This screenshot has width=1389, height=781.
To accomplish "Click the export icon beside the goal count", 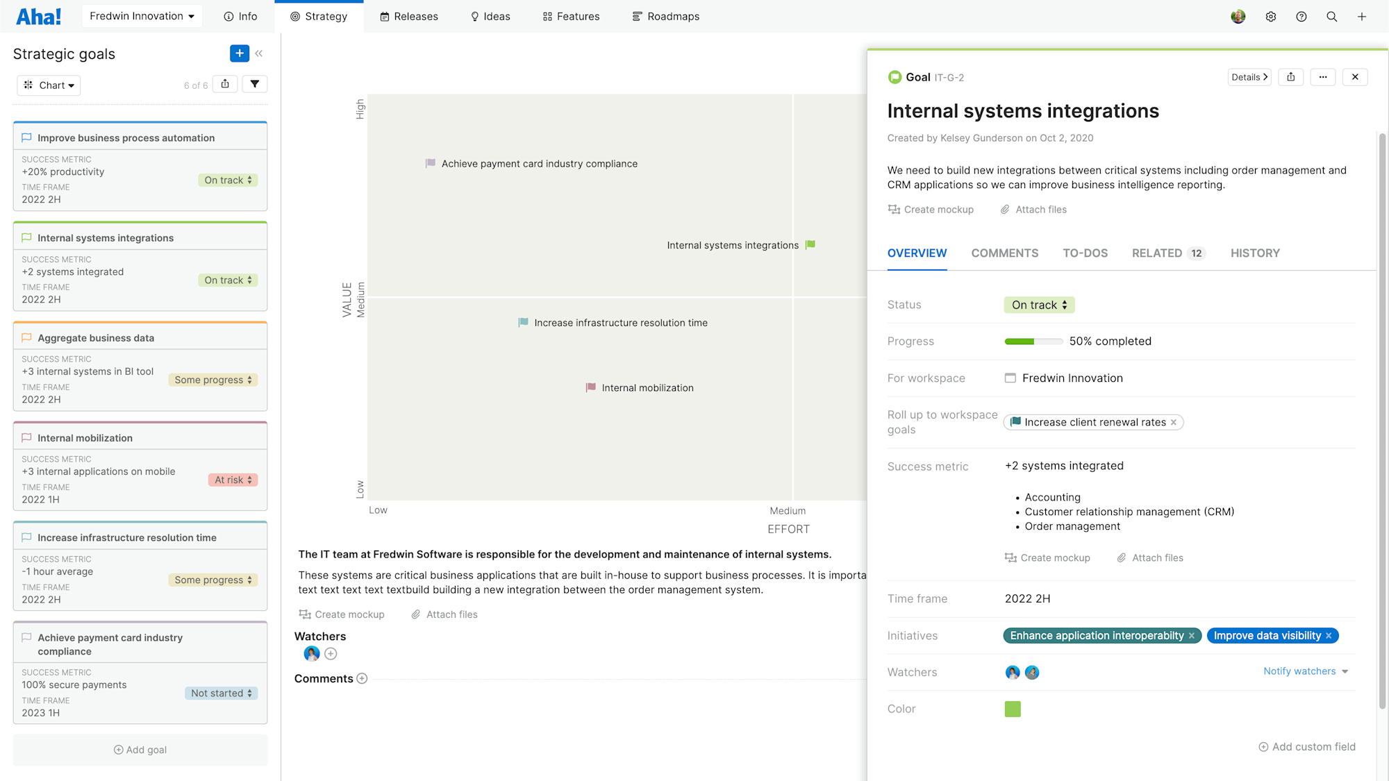I will pos(225,83).
